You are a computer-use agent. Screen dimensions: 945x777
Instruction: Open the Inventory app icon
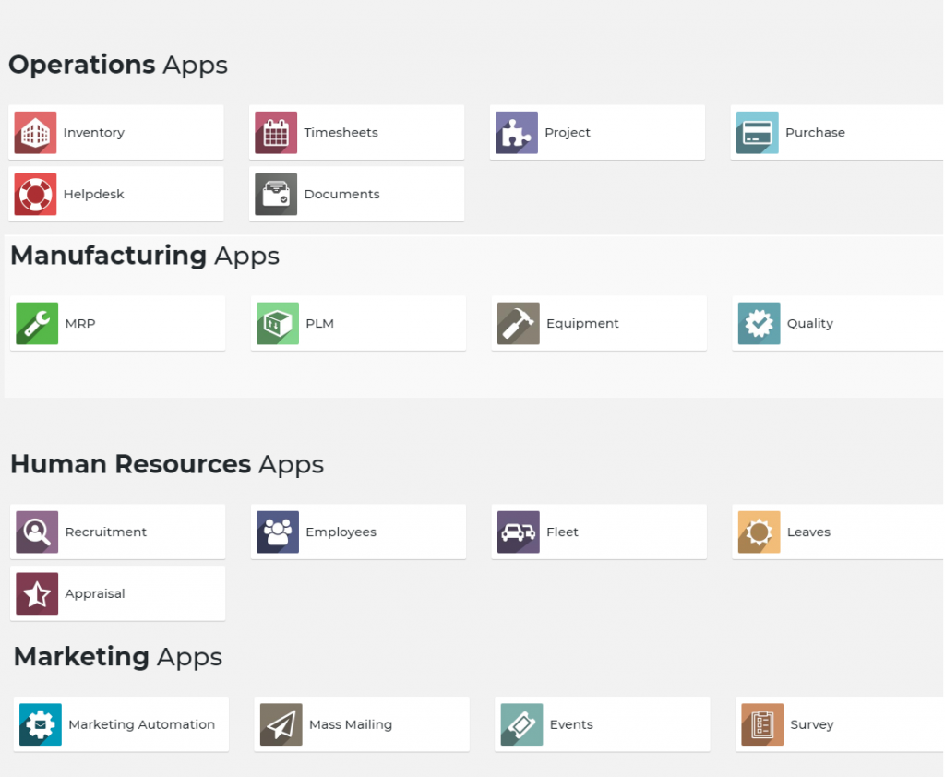35,133
